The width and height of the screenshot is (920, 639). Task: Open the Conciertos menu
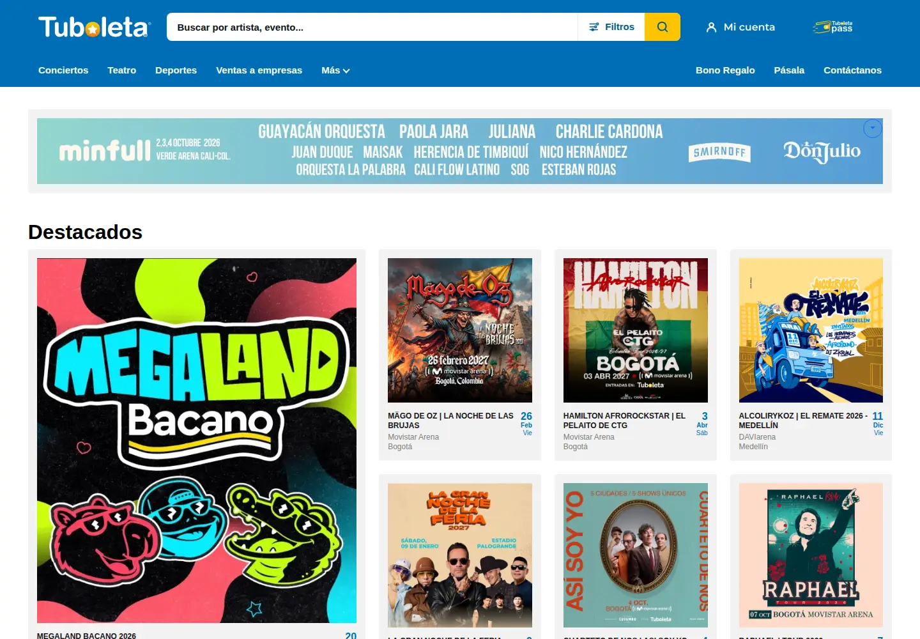pos(63,70)
